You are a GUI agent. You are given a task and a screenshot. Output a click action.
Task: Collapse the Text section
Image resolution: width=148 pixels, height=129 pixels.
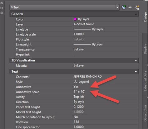coord(136,71)
